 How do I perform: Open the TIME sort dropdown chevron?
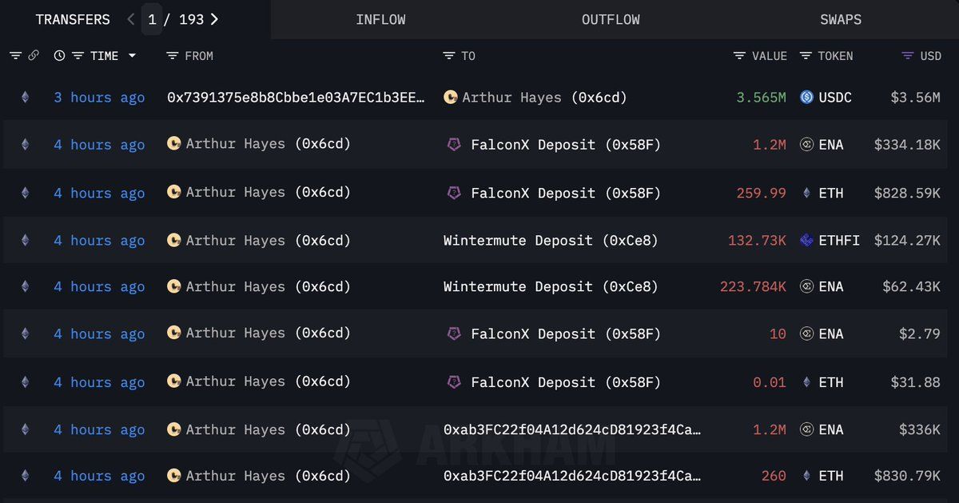click(132, 56)
